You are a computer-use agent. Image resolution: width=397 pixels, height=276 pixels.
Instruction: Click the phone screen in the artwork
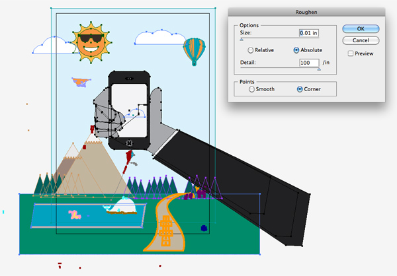coord(129,110)
